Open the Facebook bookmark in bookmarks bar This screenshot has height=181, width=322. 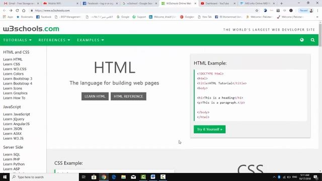click(44, 17)
